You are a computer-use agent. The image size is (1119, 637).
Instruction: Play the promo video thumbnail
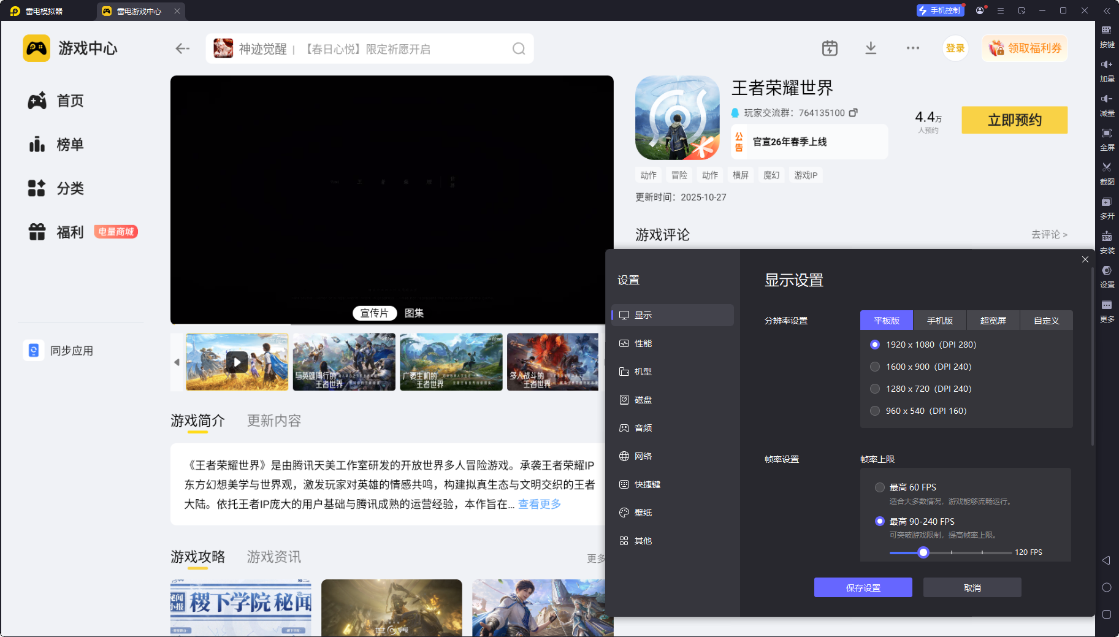coord(237,362)
